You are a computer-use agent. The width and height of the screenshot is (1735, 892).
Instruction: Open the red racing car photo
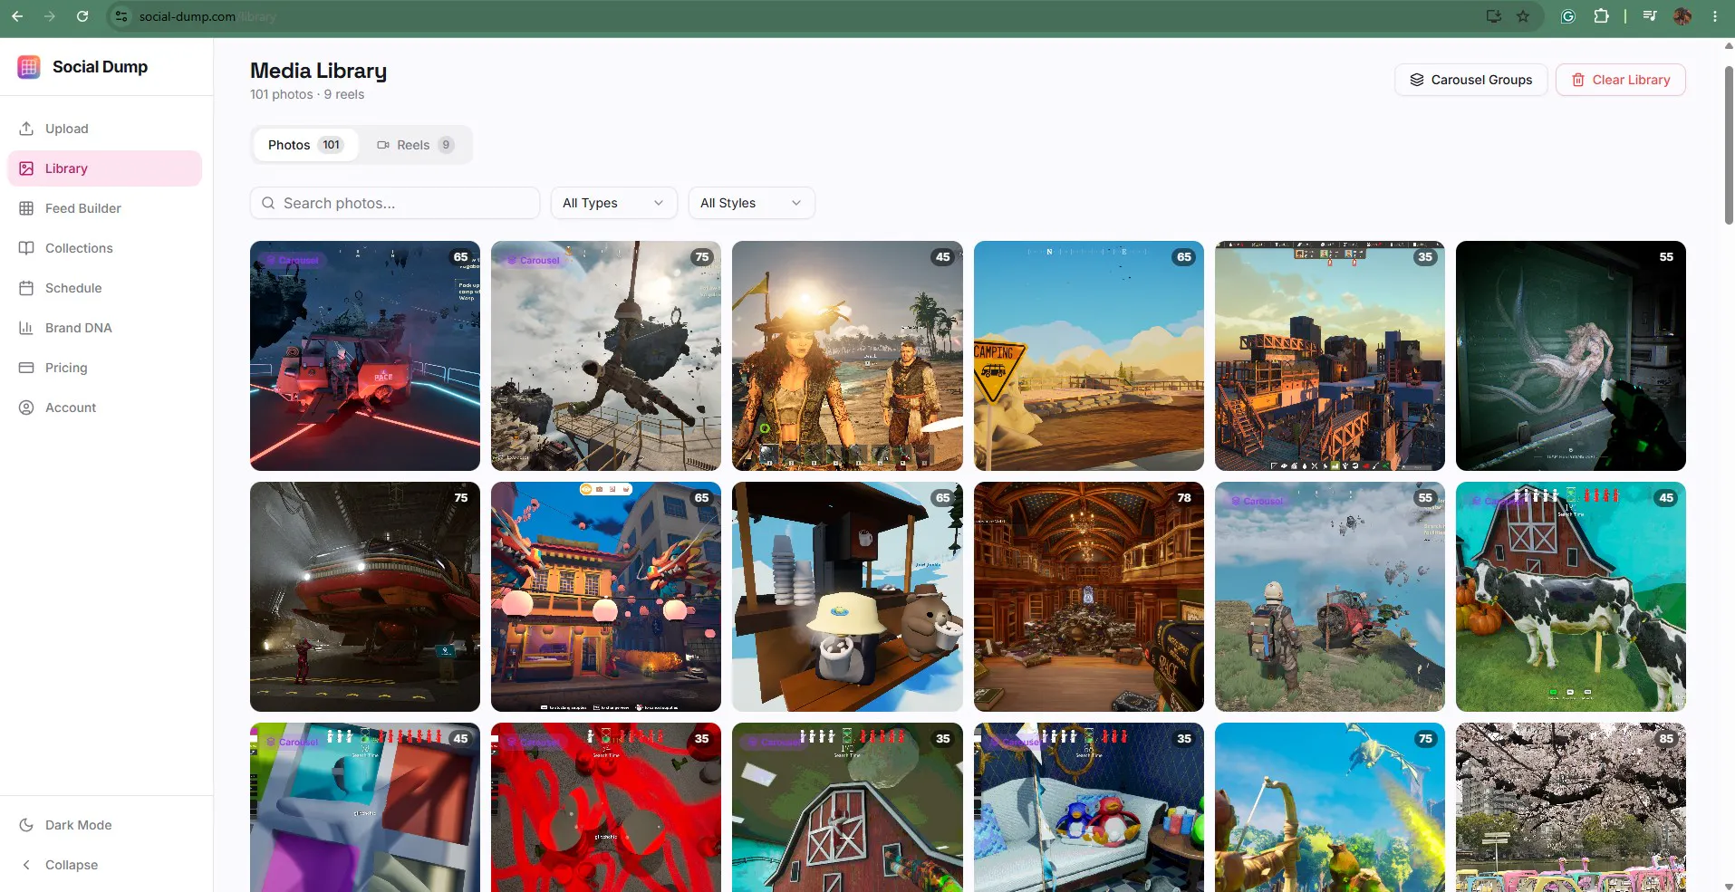point(365,356)
